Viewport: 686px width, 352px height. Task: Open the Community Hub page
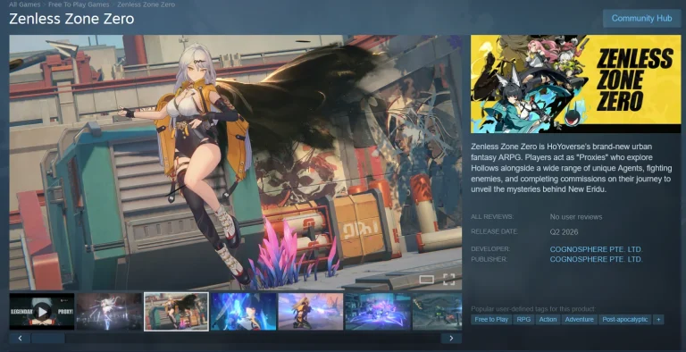(641, 19)
